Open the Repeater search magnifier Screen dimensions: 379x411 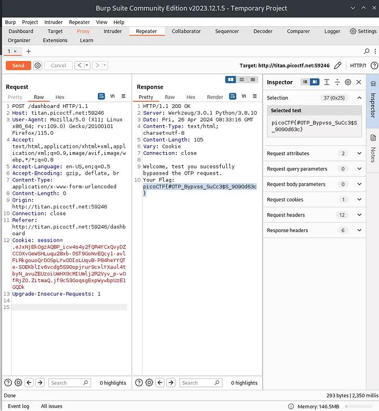pyautogui.click(x=367, y=52)
